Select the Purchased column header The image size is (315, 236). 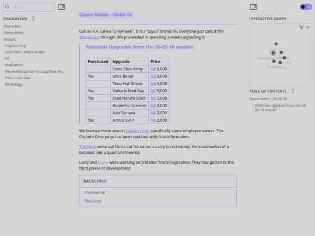tap(98, 62)
